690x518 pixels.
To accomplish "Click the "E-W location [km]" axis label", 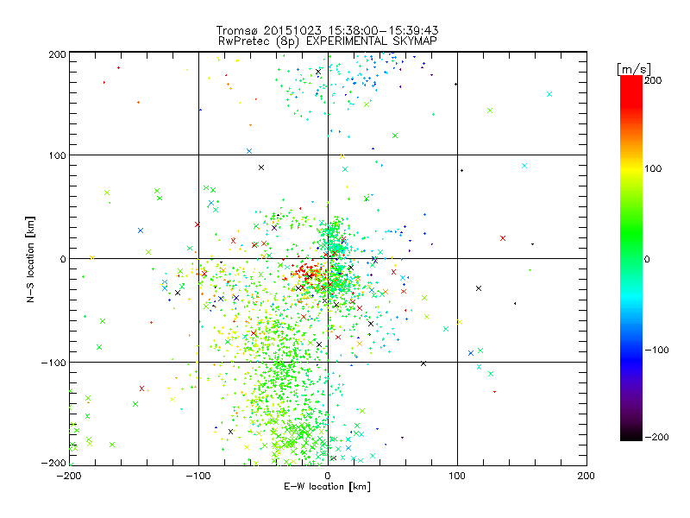I will pyautogui.click(x=327, y=486).
